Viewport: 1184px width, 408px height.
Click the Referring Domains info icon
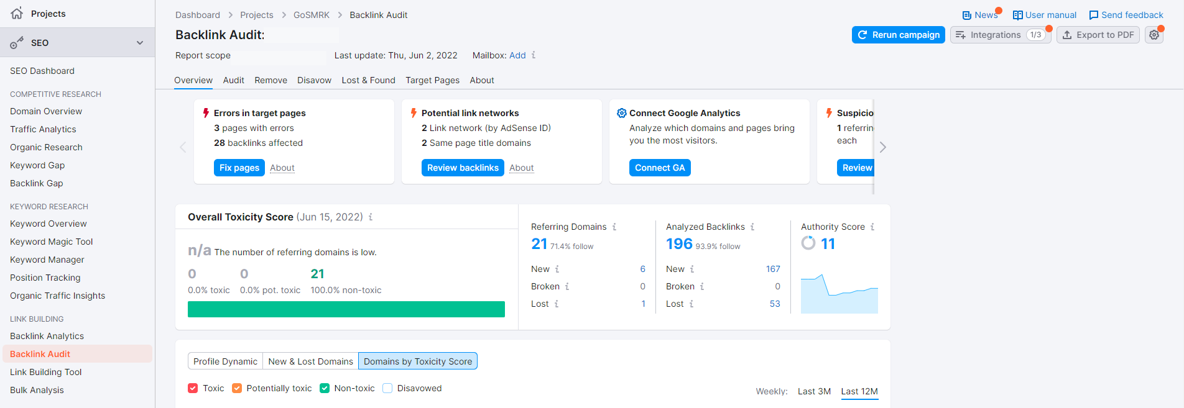(x=614, y=227)
